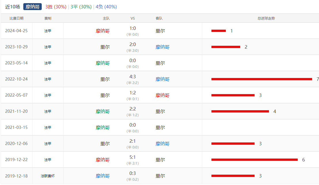
Task: Open the 0:3 score on 2019-12-18
Action: (x=133, y=173)
